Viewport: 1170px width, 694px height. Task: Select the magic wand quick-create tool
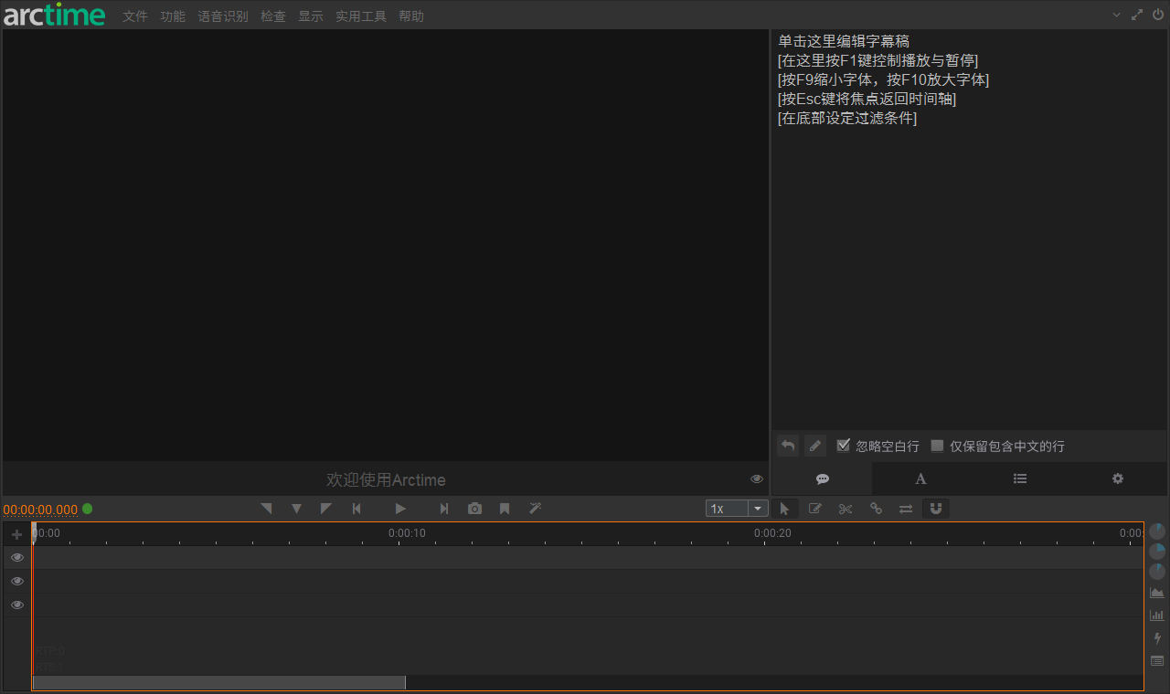535,509
